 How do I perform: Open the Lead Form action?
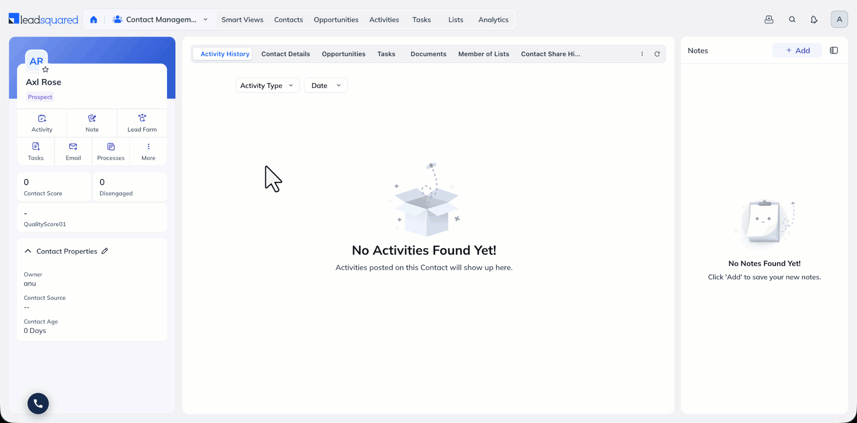pos(142,123)
